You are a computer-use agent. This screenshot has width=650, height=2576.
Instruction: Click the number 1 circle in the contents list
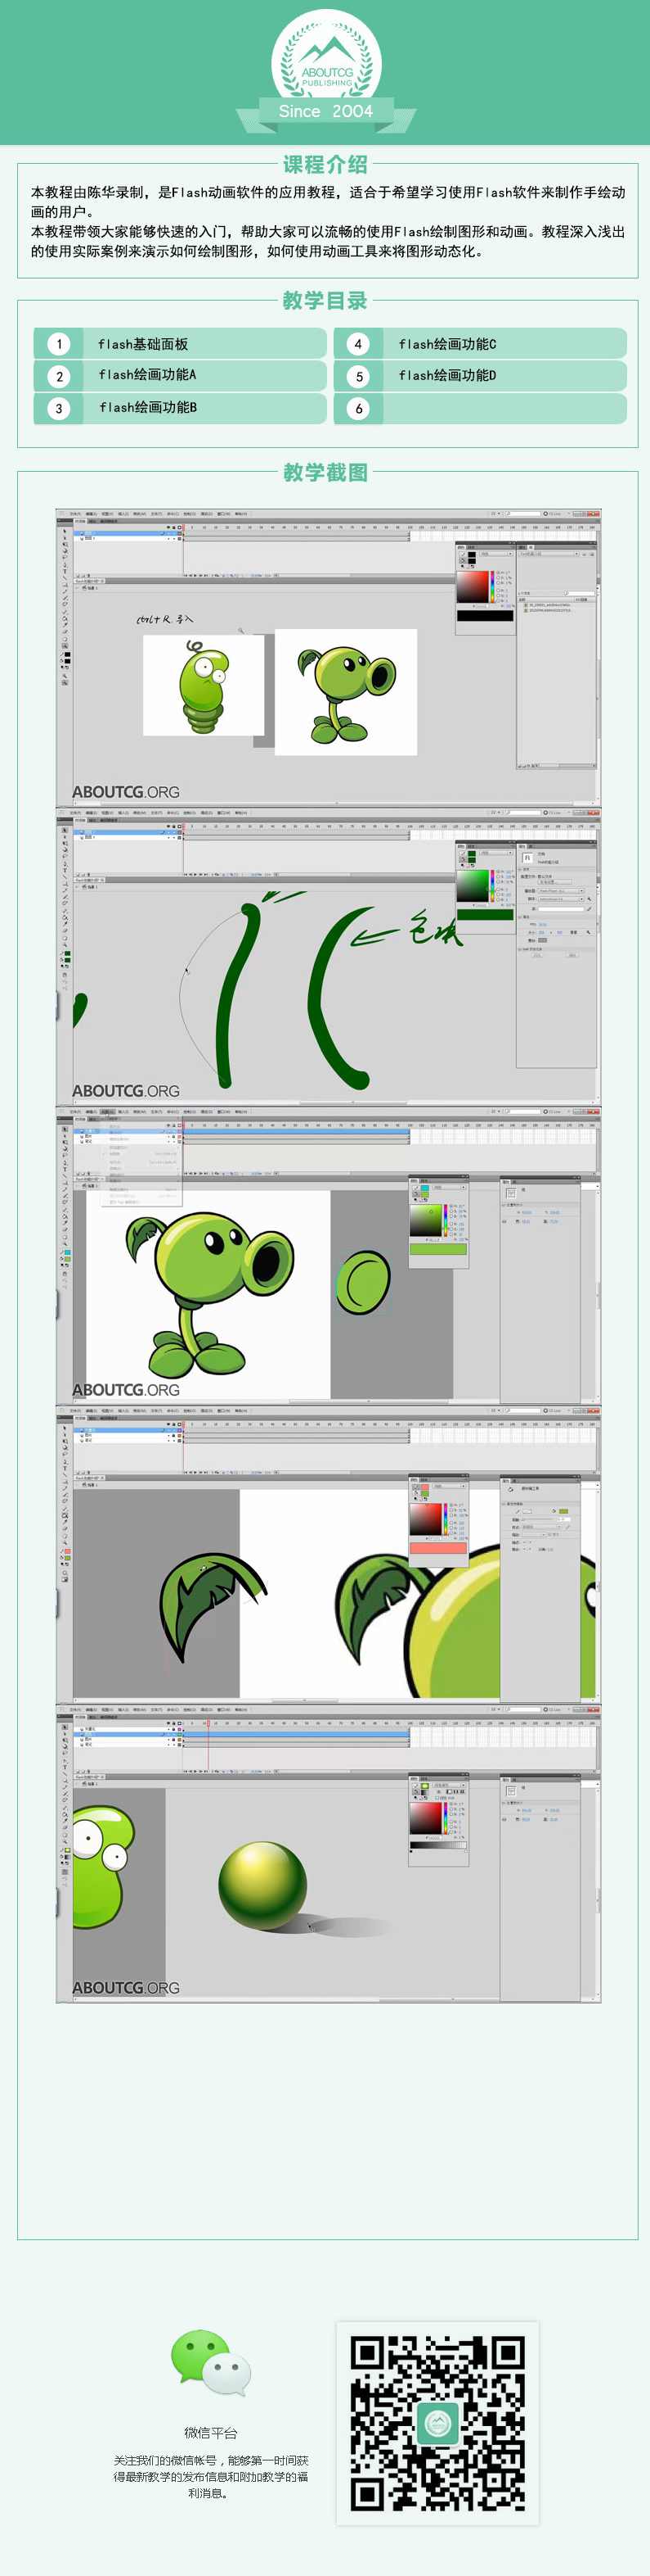pos(59,344)
